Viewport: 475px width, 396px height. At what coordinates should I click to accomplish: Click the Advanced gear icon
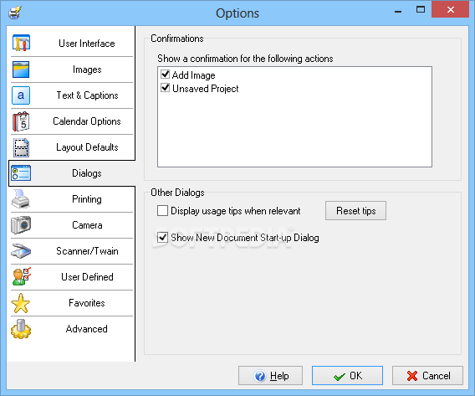[x=21, y=329]
